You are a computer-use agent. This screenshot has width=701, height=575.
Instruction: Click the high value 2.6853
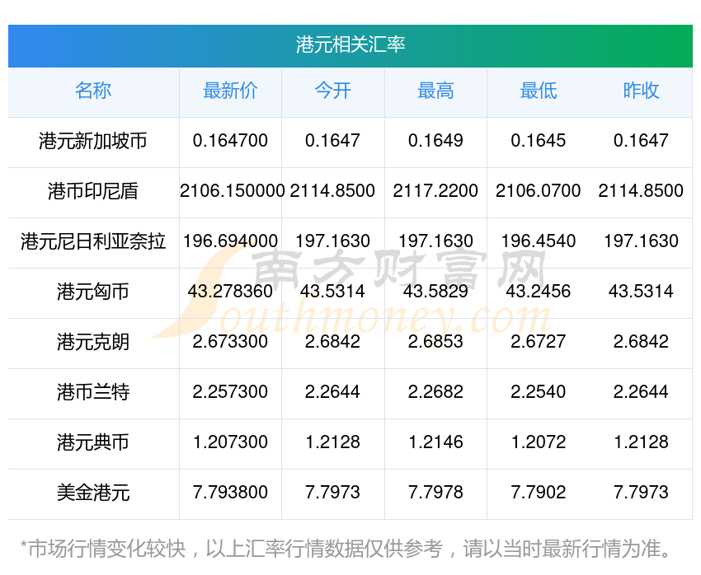(435, 342)
